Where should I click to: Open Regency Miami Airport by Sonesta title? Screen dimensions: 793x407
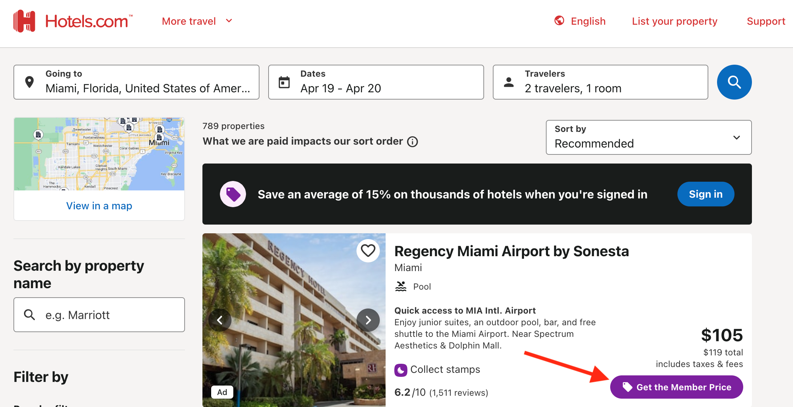(512, 251)
